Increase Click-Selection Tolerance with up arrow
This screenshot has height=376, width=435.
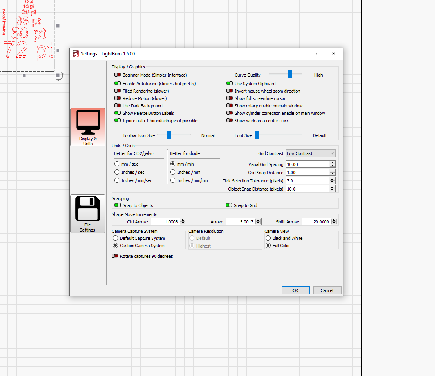(x=332, y=179)
